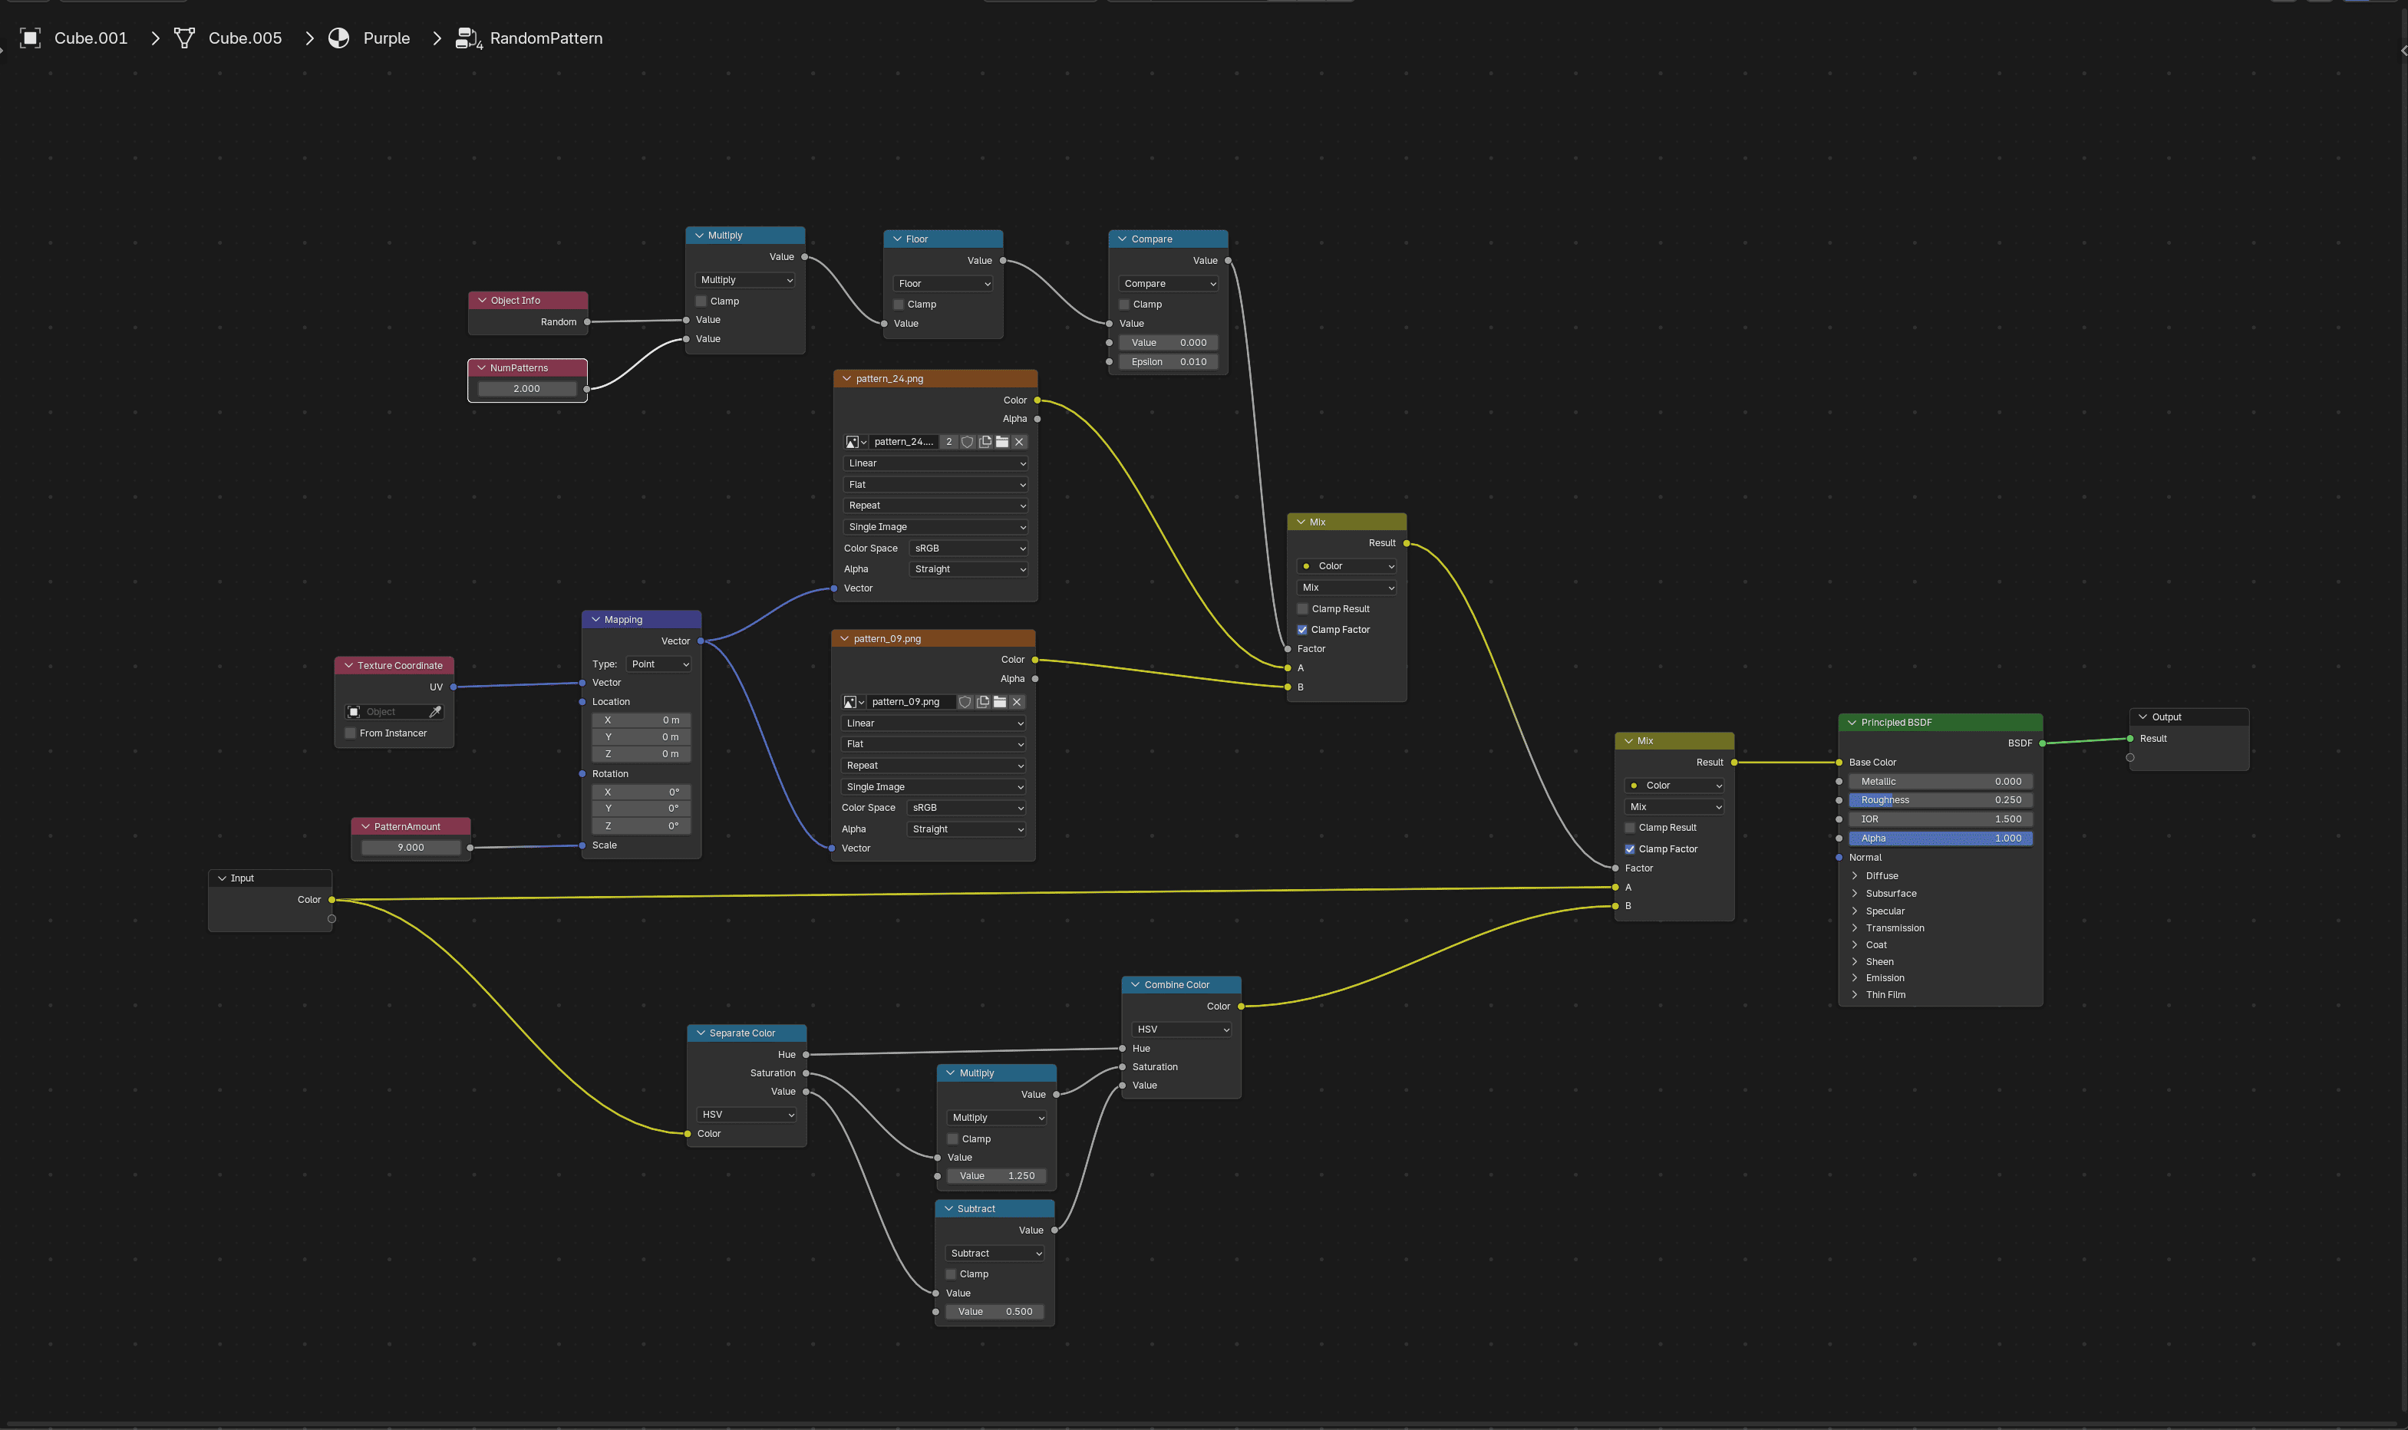This screenshot has height=1430, width=2408.
Task: Click fake user shield on pattern_24 image
Action: coord(966,443)
